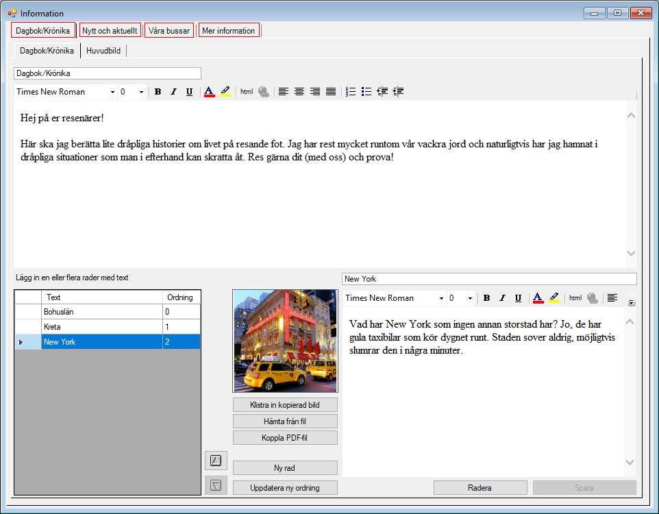Insert hyperlink using the upper toolbar globe icon
659x514 pixels.
(x=264, y=92)
